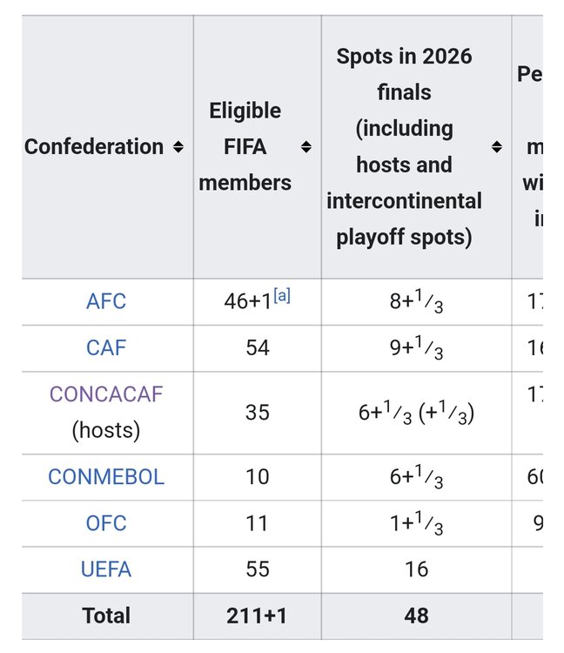The width and height of the screenshot is (564, 653).
Task: Select the total spots cell showing 48
Action: click(x=416, y=616)
